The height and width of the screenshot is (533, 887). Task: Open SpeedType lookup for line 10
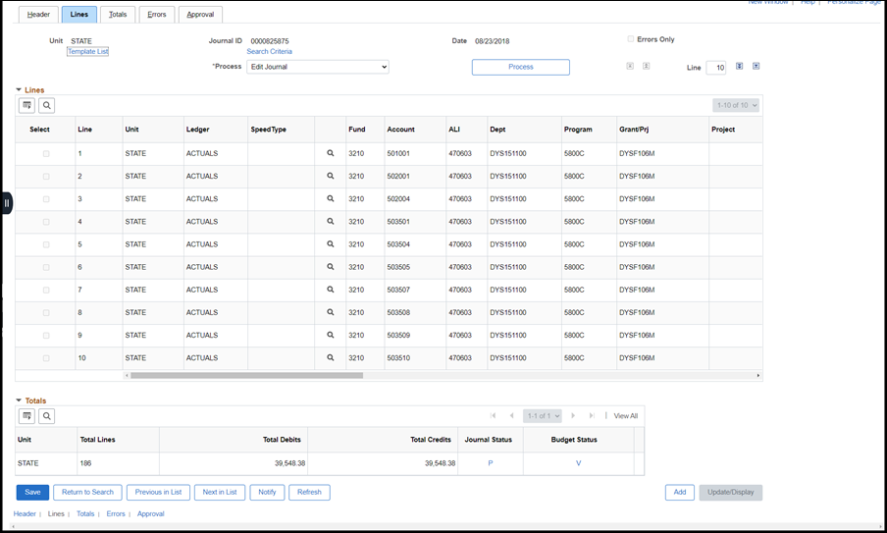point(331,357)
